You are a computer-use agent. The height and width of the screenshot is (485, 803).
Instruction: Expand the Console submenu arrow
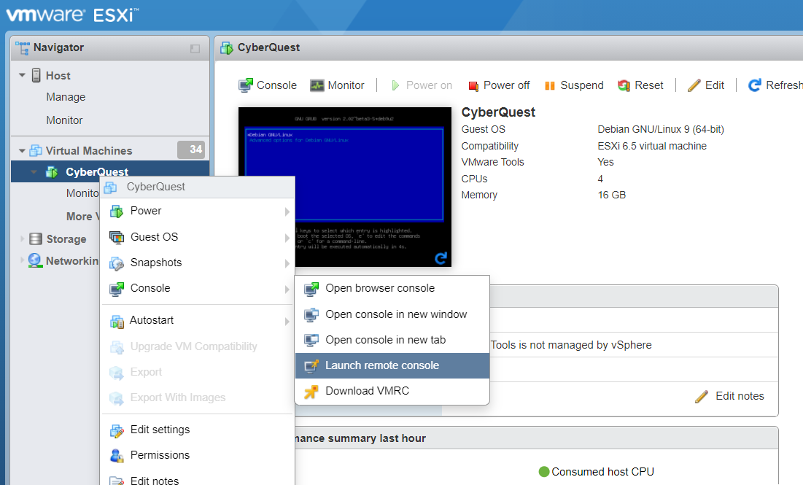287,289
